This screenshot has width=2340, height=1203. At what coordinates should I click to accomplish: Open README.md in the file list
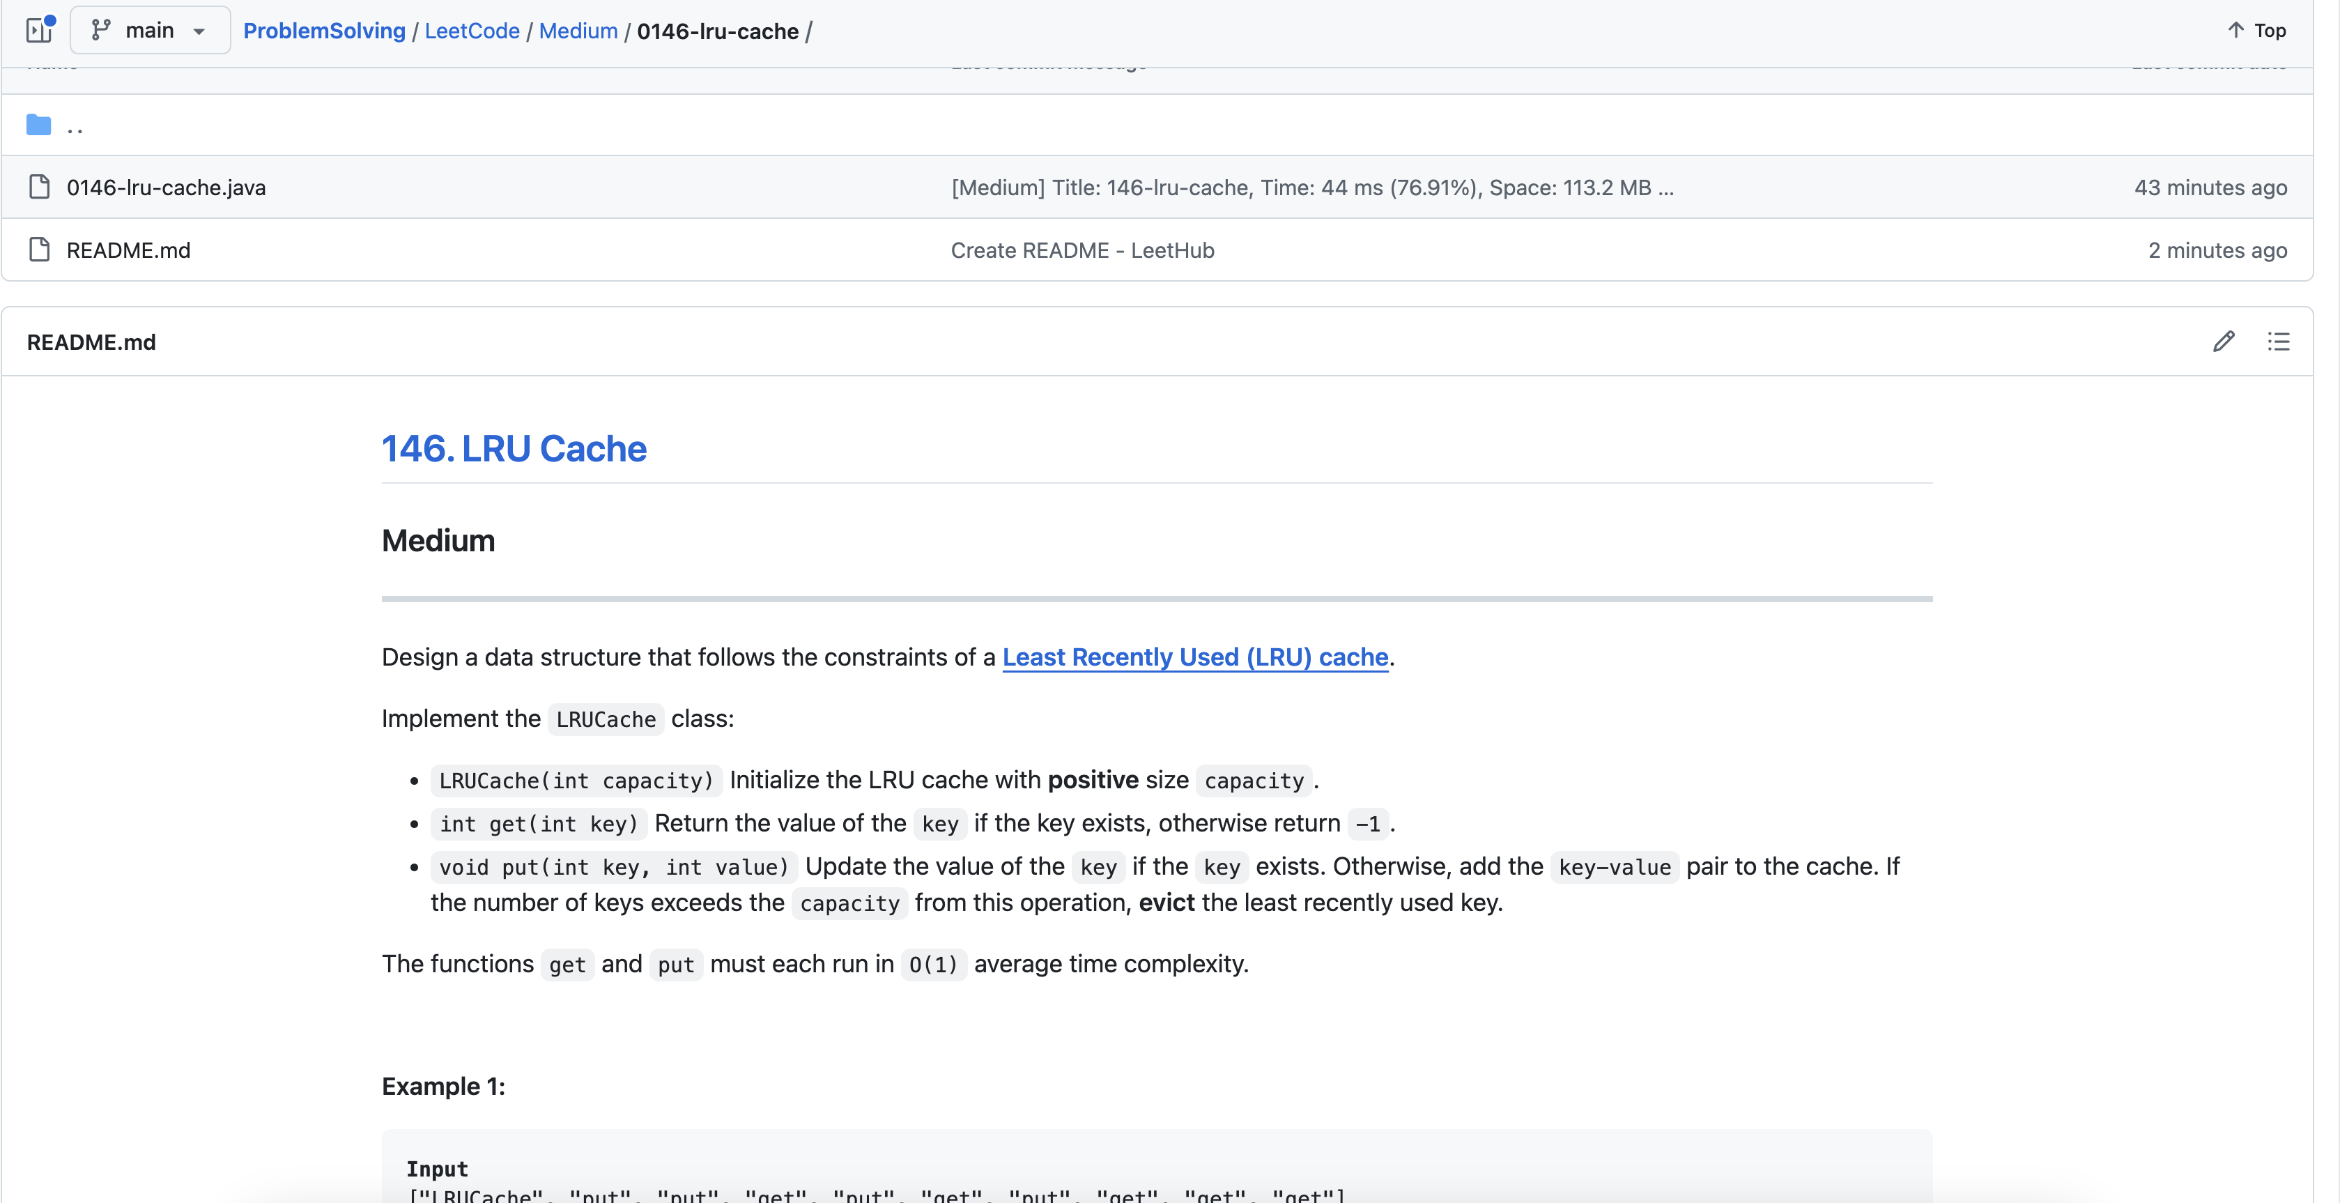click(x=128, y=250)
